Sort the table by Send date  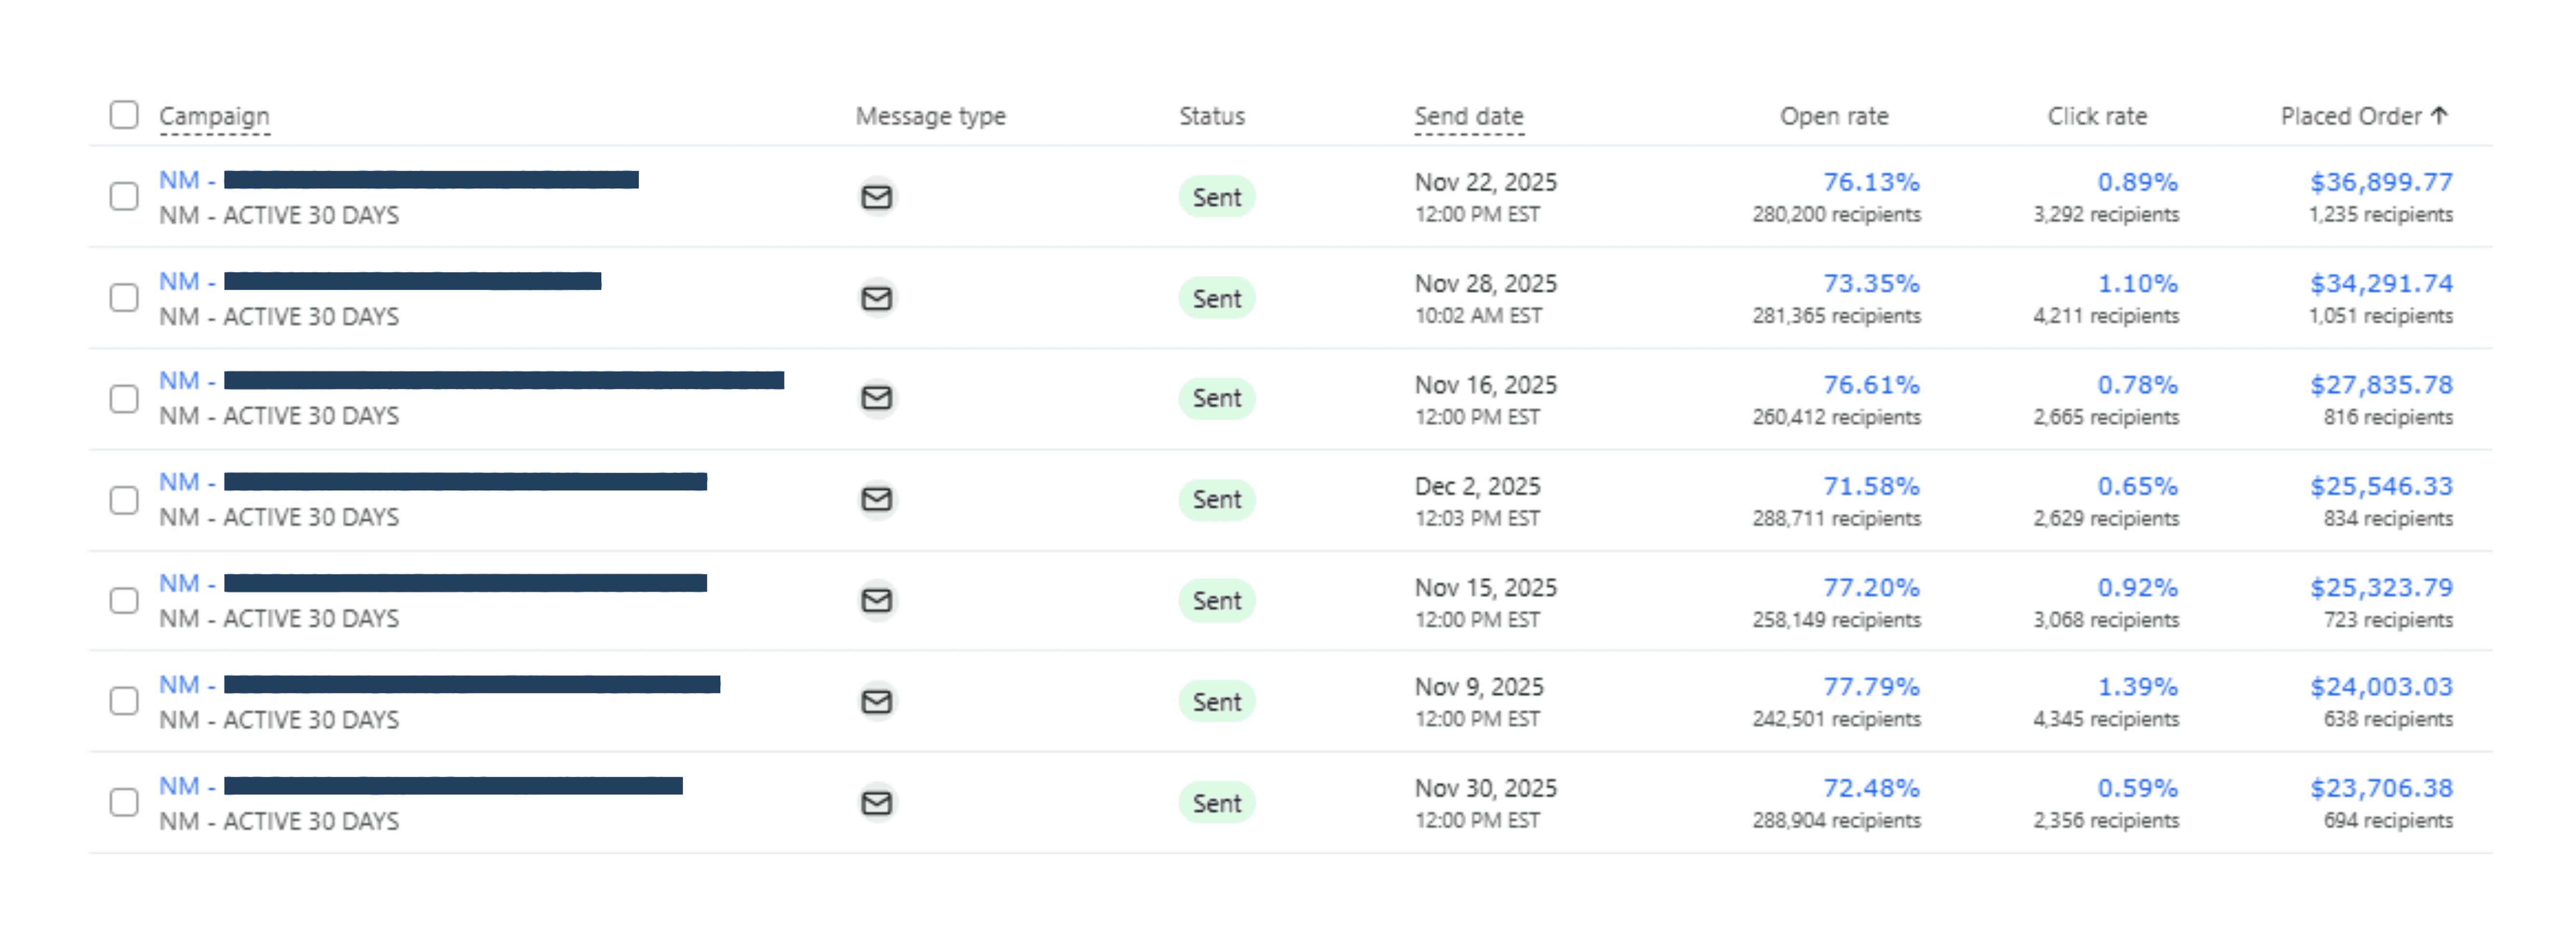[1468, 117]
